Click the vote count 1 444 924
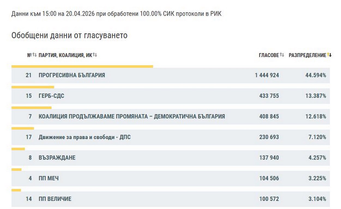The width and height of the screenshot is (341, 209). 267,75
